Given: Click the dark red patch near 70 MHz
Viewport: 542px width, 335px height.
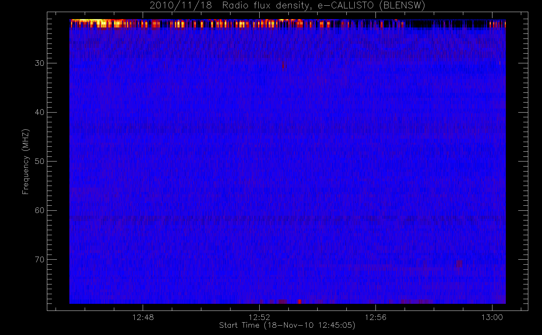Looking at the screenshot, I should click(459, 264).
